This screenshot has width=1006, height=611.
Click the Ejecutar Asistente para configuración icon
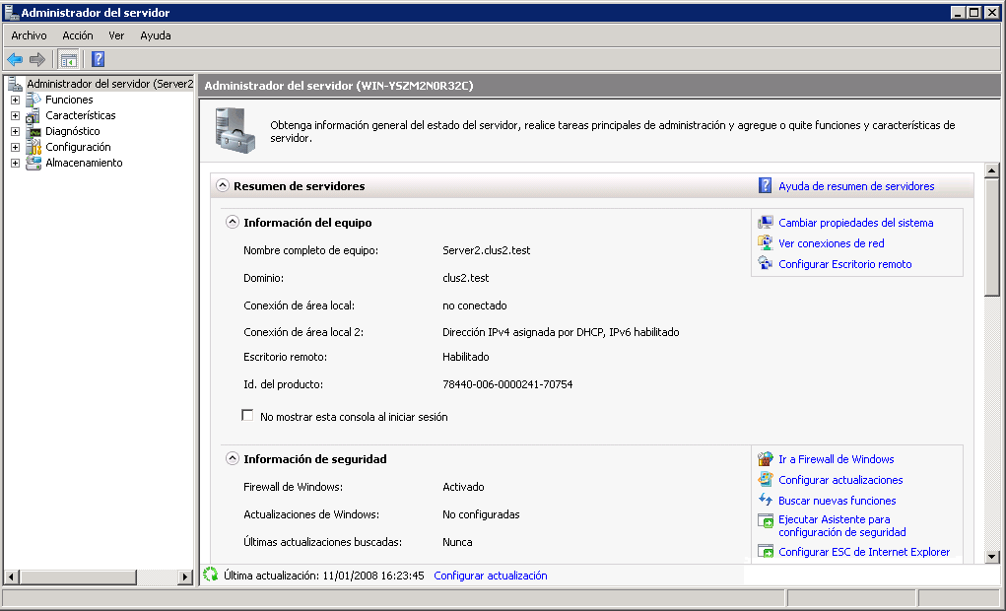(766, 520)
